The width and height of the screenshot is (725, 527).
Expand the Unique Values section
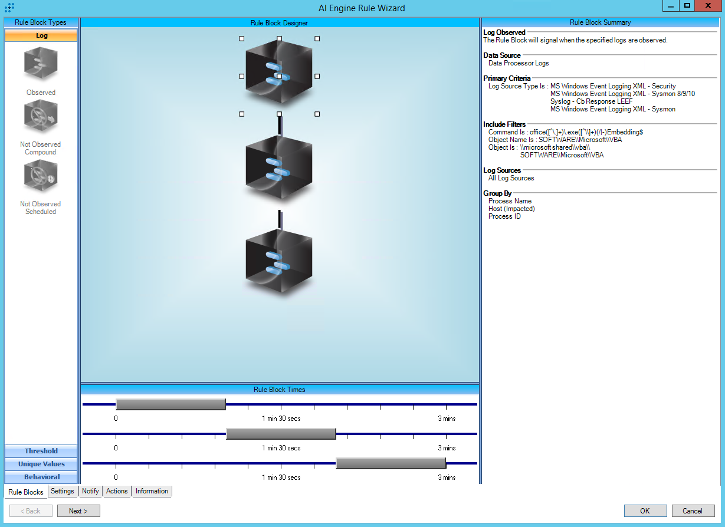(x=41, y=464)
